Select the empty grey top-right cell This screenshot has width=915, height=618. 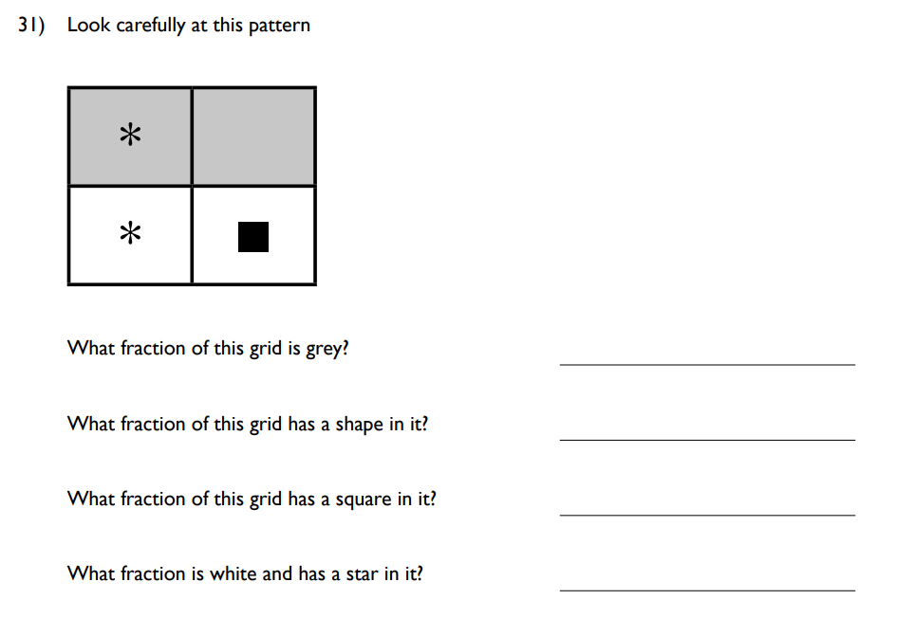253,136
